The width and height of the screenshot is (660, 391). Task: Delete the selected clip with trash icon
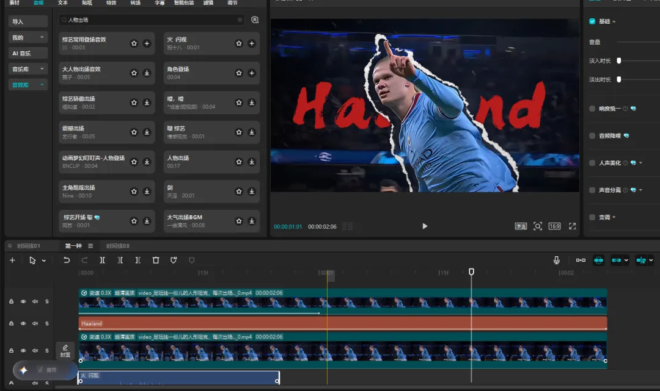156,260
